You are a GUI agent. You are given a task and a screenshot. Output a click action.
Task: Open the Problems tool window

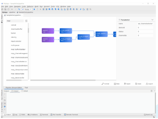click(32, 115)
